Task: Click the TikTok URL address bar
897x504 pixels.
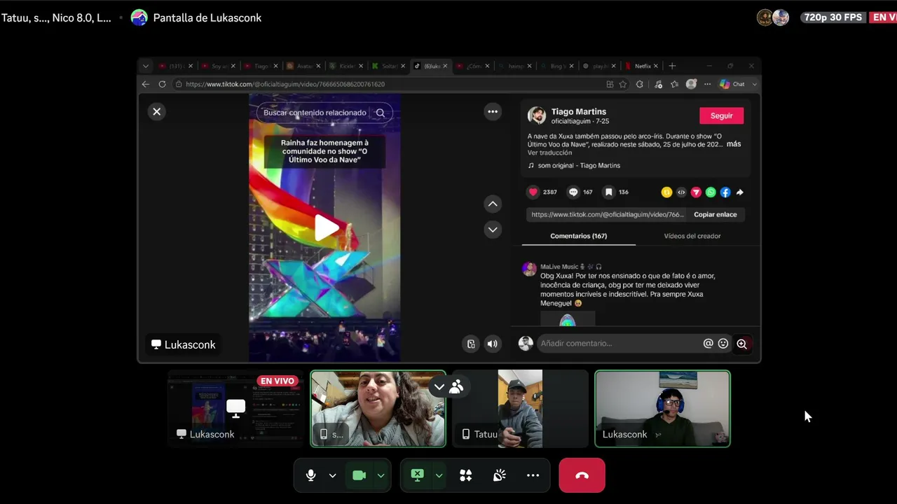Action: (x=389, y=84)
